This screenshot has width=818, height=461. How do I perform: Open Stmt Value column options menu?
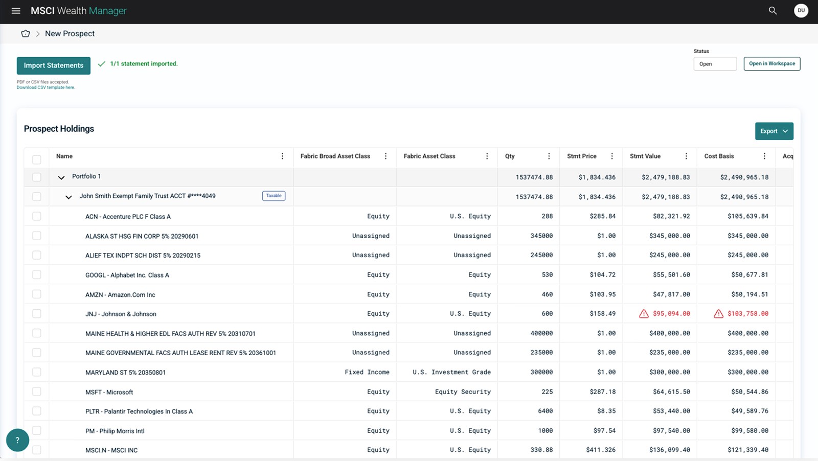point(686,156)
